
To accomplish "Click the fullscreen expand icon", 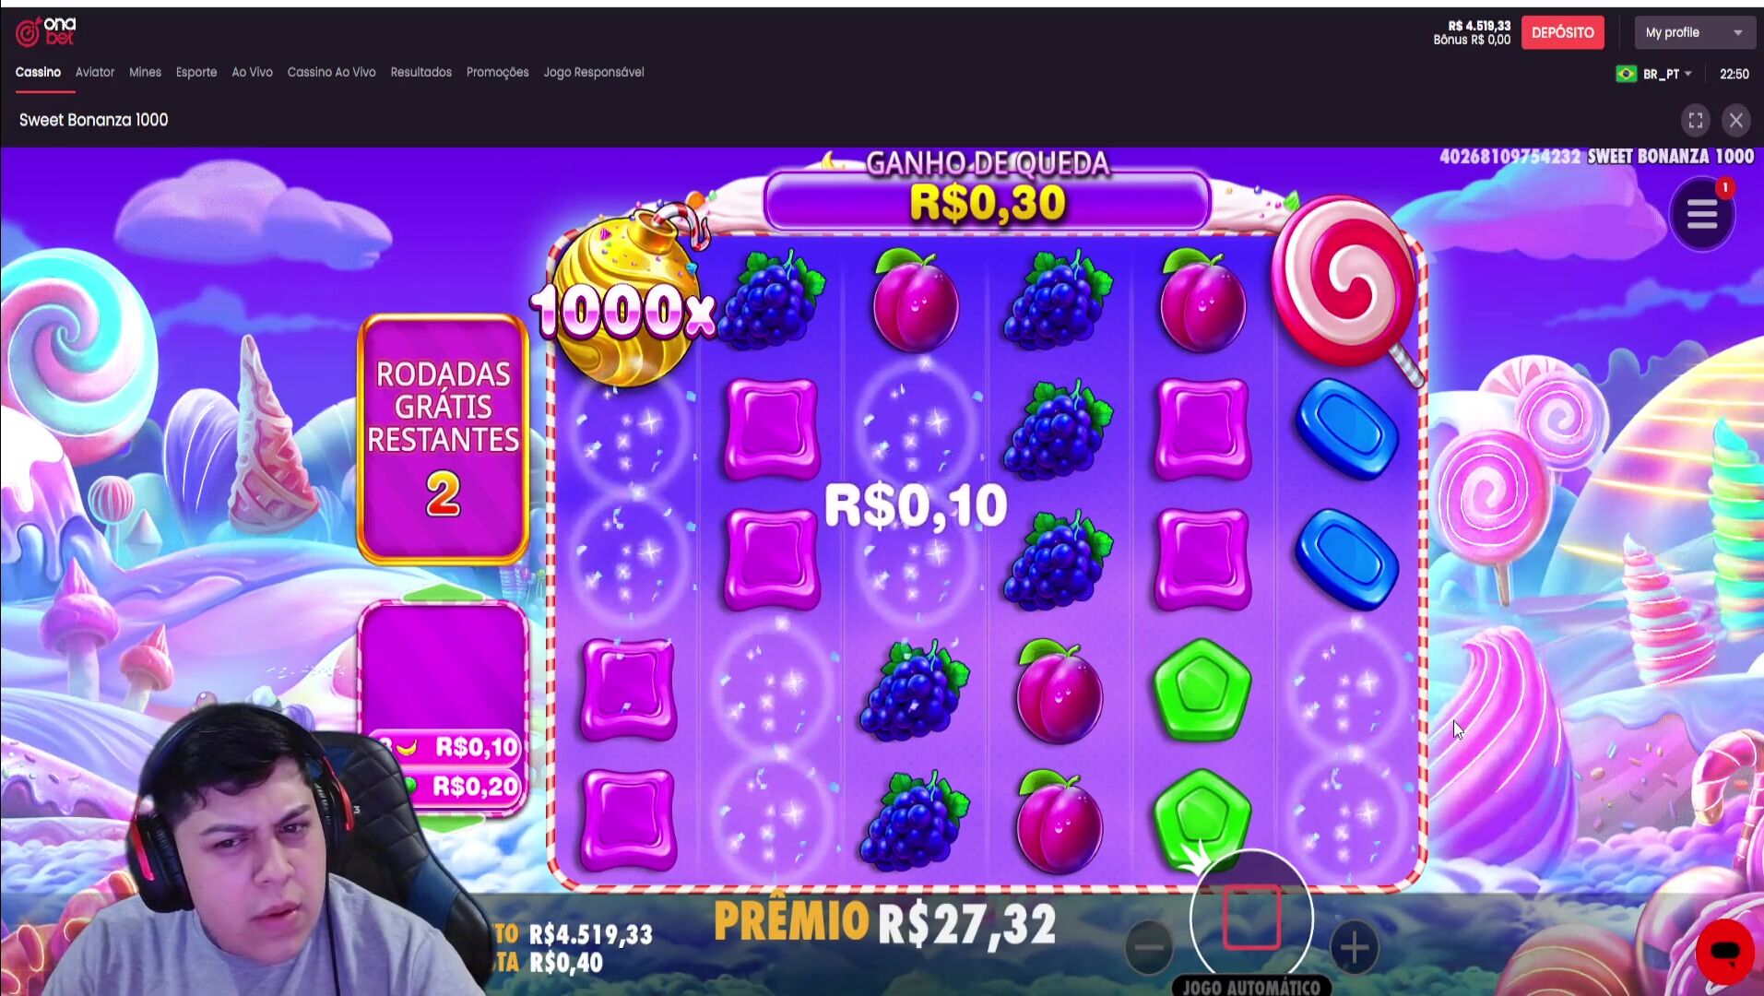I will (1695, 120).
